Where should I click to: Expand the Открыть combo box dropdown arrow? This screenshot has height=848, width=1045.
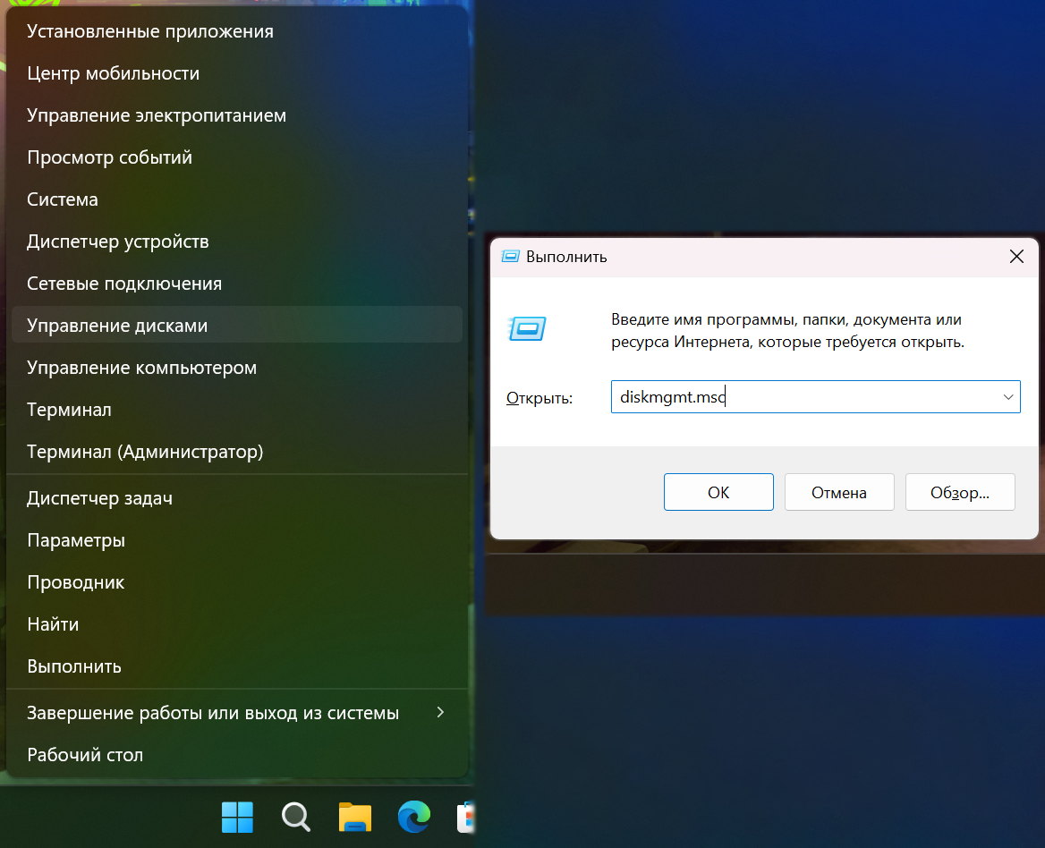(x=1007, y=397)
